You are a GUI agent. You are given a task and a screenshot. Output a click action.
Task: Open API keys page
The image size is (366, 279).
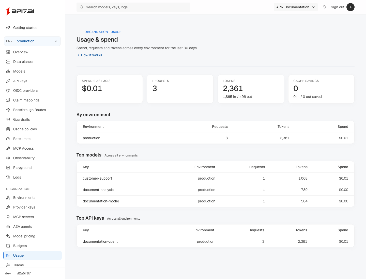[x=32, y=81]
